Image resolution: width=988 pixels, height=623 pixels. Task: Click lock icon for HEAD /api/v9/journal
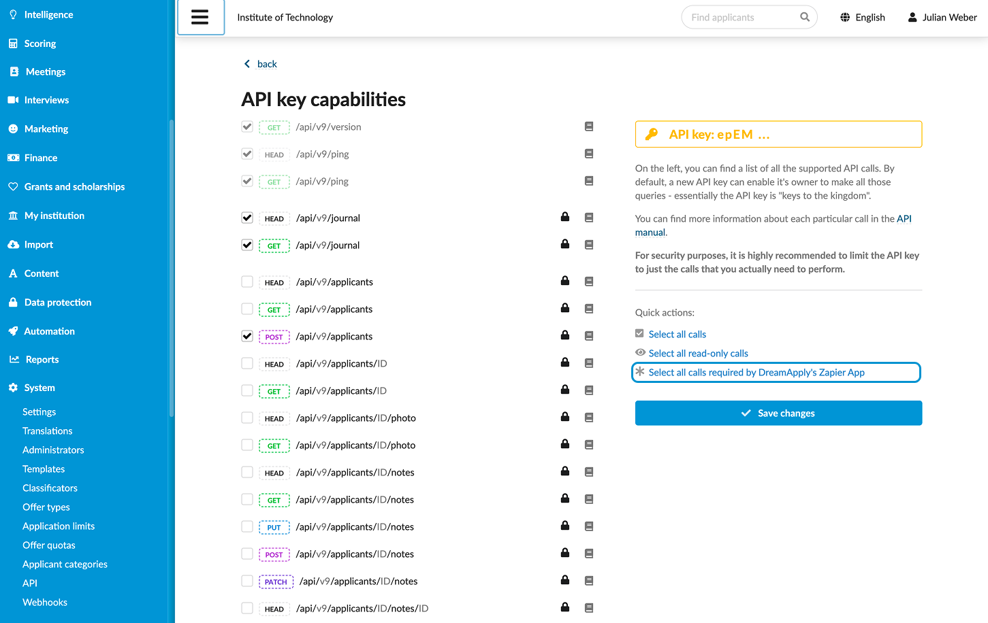coord(565,217)
